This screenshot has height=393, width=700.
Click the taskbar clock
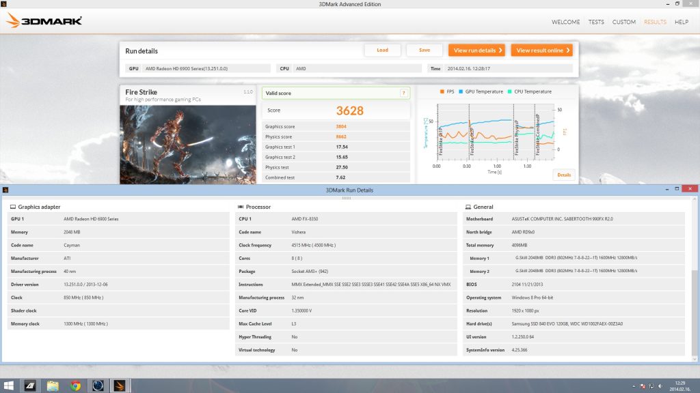[x=680, y=386]
